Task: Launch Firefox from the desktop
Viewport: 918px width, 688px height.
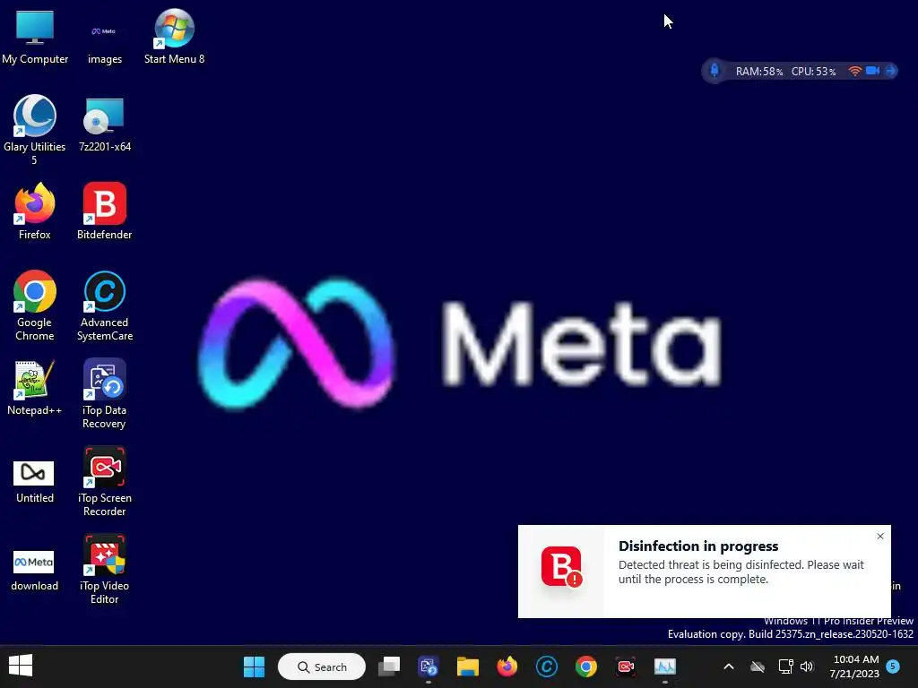Action: tap(35, 211)
